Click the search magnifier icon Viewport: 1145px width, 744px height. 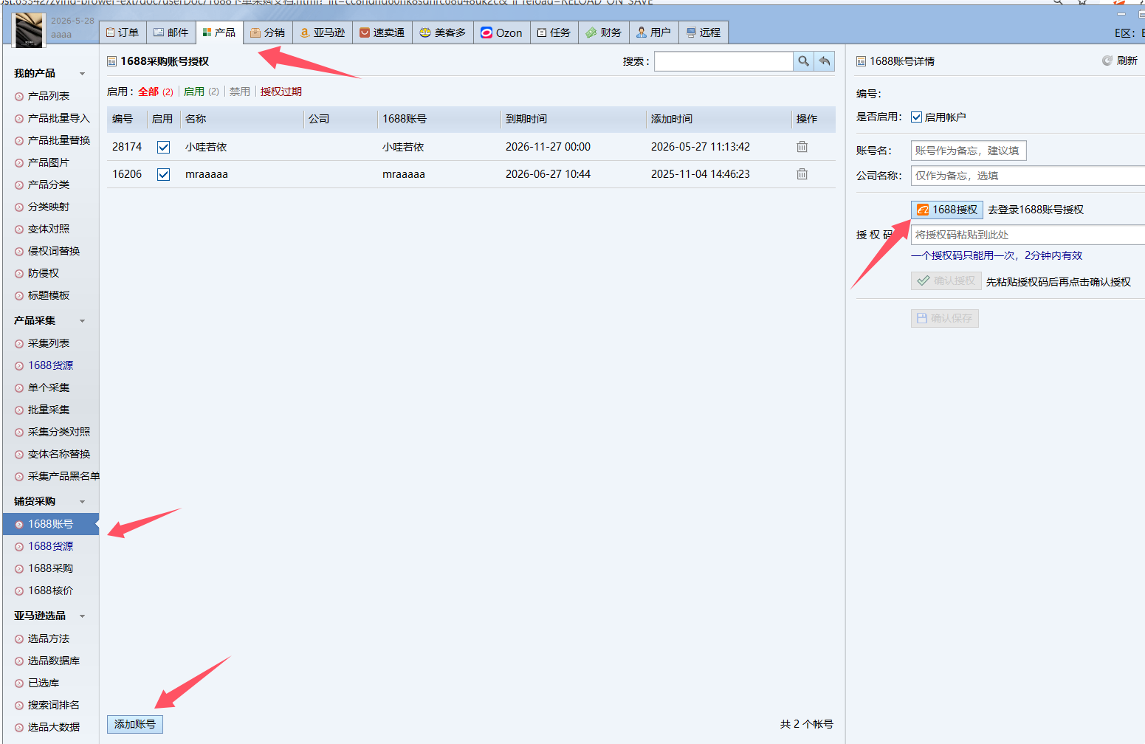click(803, 61)
